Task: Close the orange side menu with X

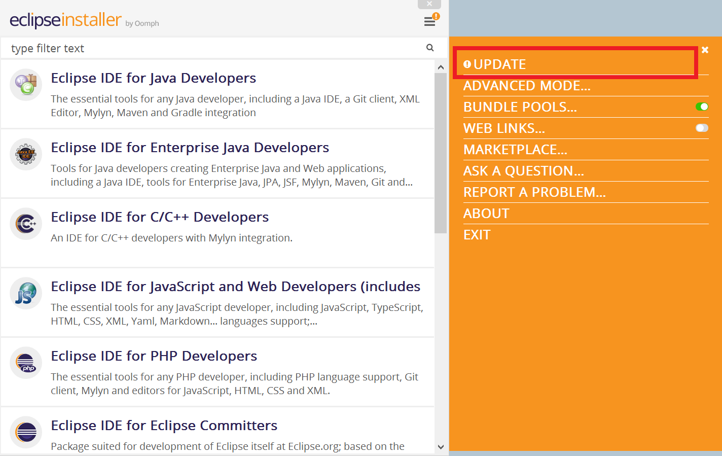Action: 705,50
